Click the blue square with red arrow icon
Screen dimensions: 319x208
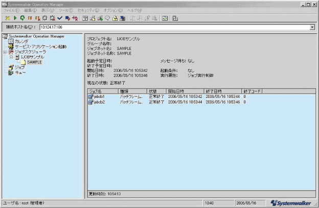[x=67, y=18]
